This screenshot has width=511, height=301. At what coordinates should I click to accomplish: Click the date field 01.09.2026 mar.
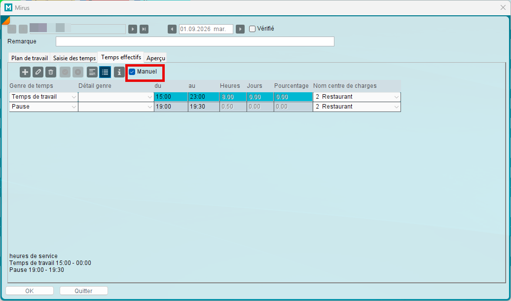pyautogui.click(x=206, y=29)
